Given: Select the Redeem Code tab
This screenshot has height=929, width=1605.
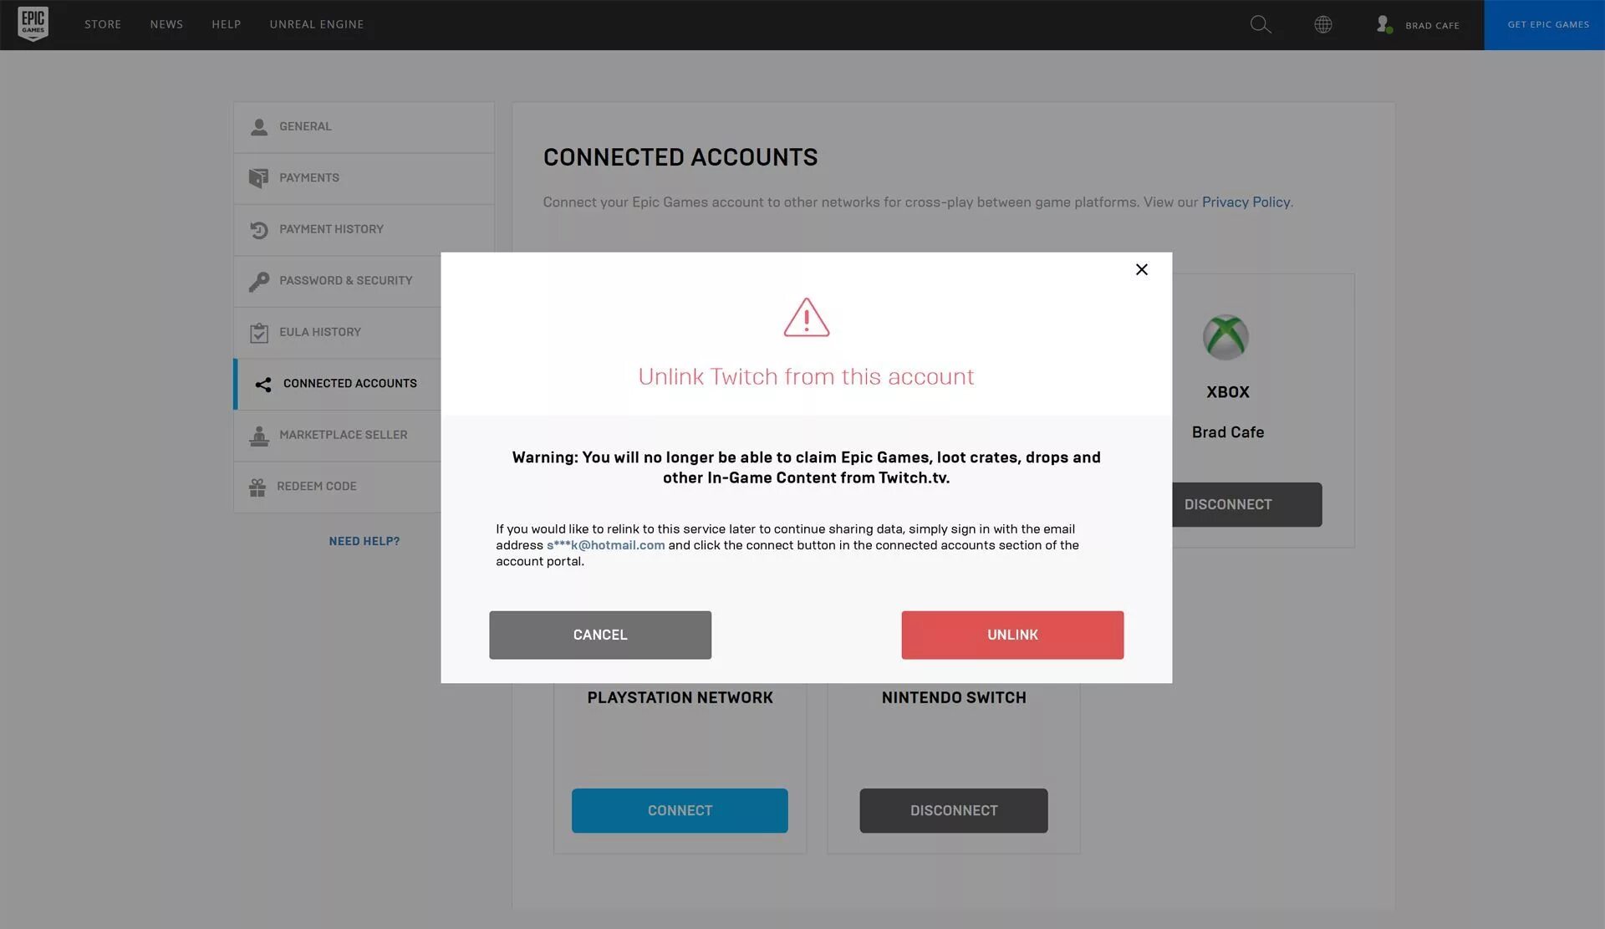Looking at the screenshot, I should click(338, 487).
